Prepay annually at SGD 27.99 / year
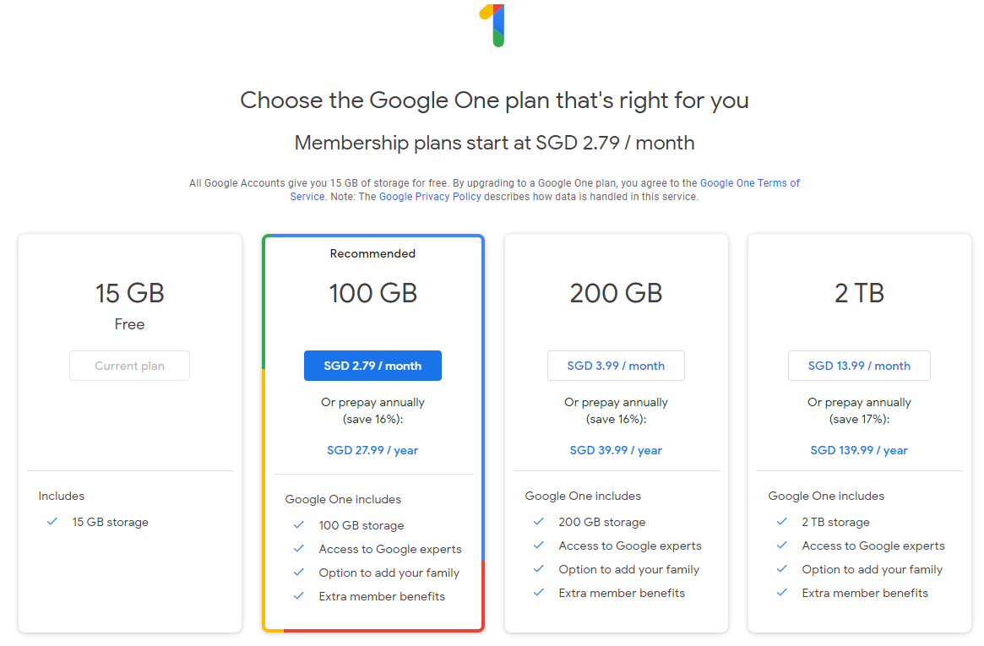This screenshot has width=984, height=646. tap(372, 450)
